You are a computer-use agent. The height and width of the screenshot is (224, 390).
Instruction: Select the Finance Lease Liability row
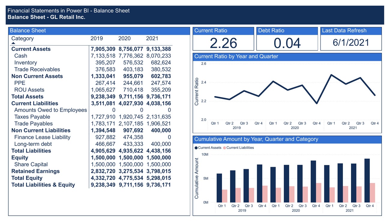point(42,137)
